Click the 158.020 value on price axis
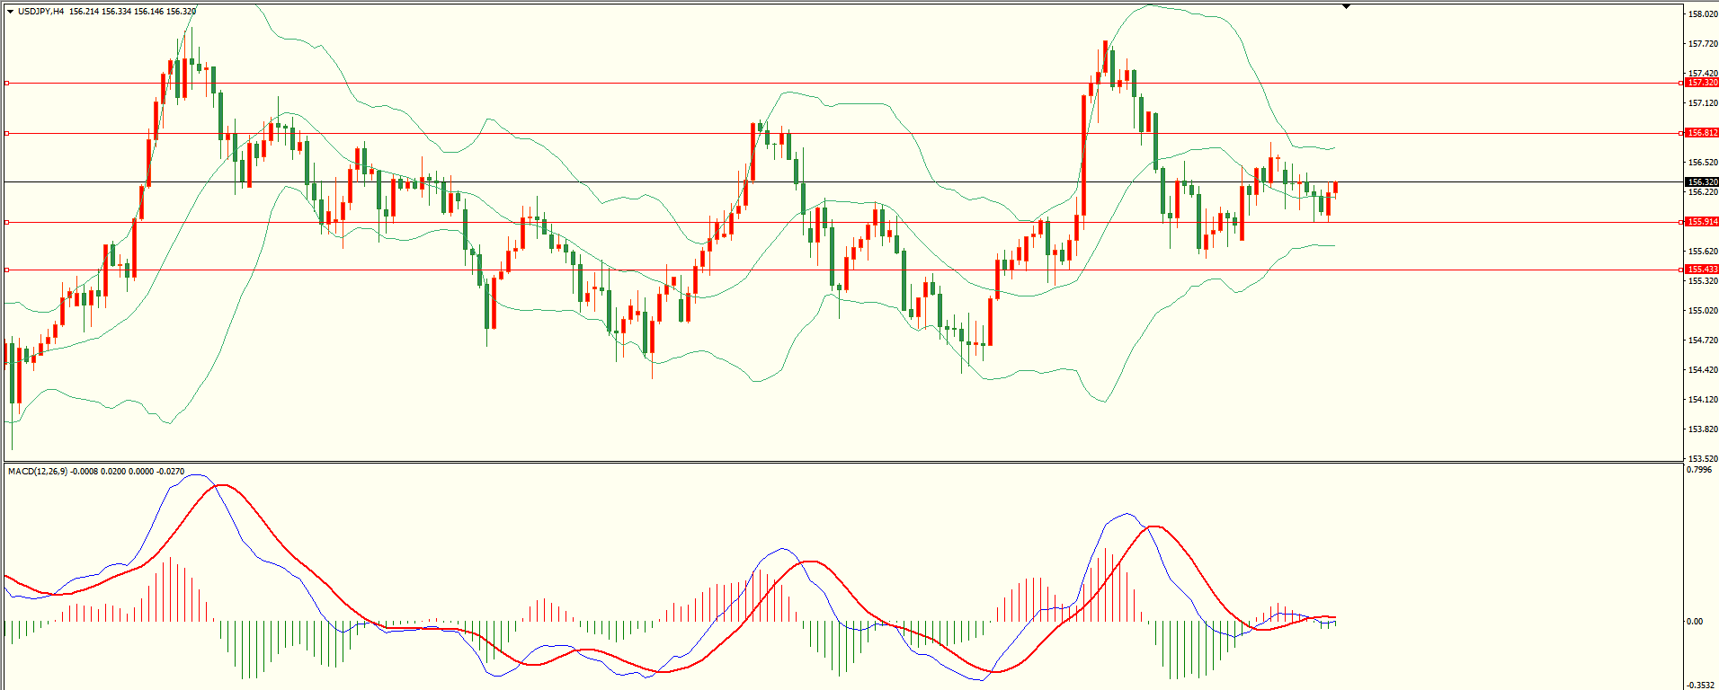The height and width of the screenshot is (690, 1719). click(1702, 14)
